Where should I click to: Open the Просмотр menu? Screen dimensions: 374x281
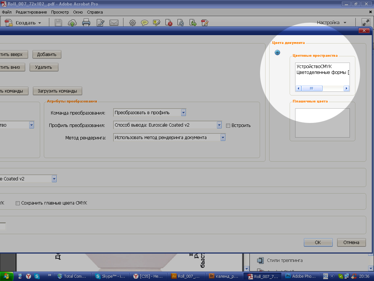[x=60, y=12]
